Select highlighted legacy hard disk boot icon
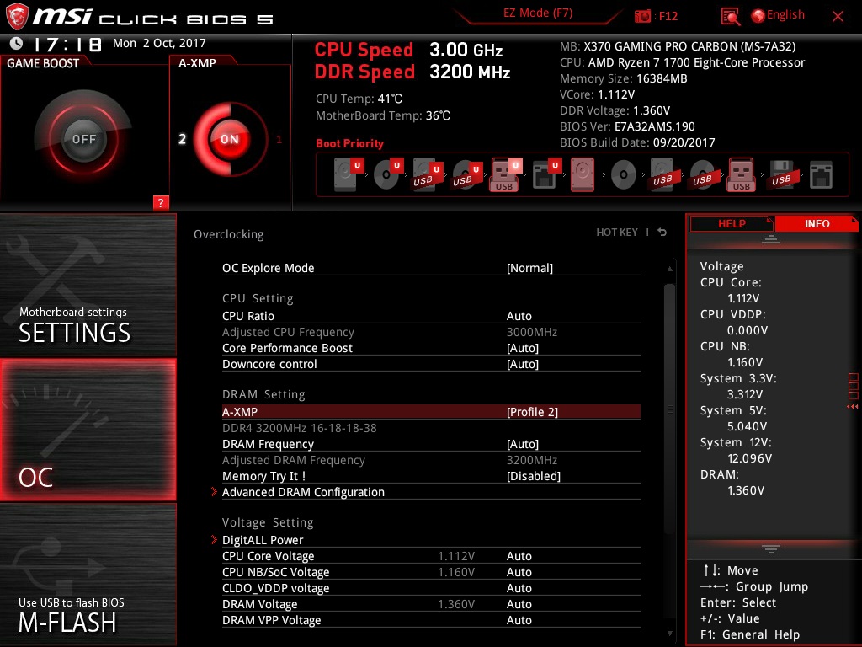 pos(583,175)
